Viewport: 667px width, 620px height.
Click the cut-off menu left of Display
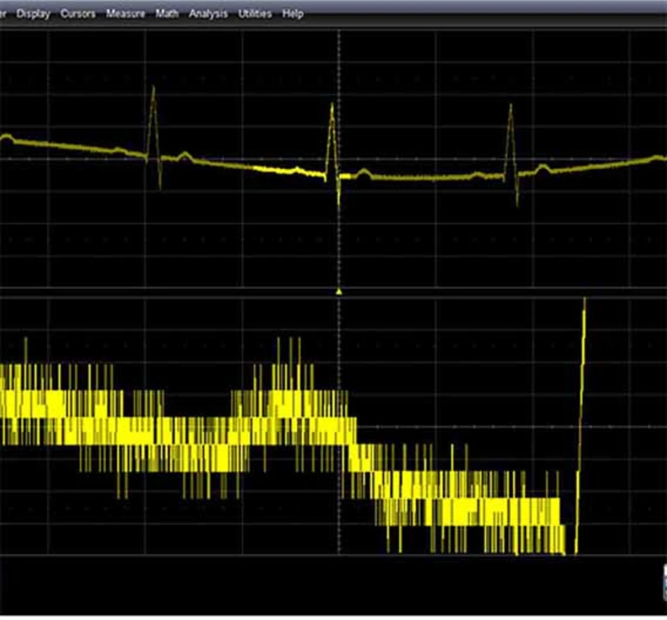pyautogui.click(x=3, y=14)
